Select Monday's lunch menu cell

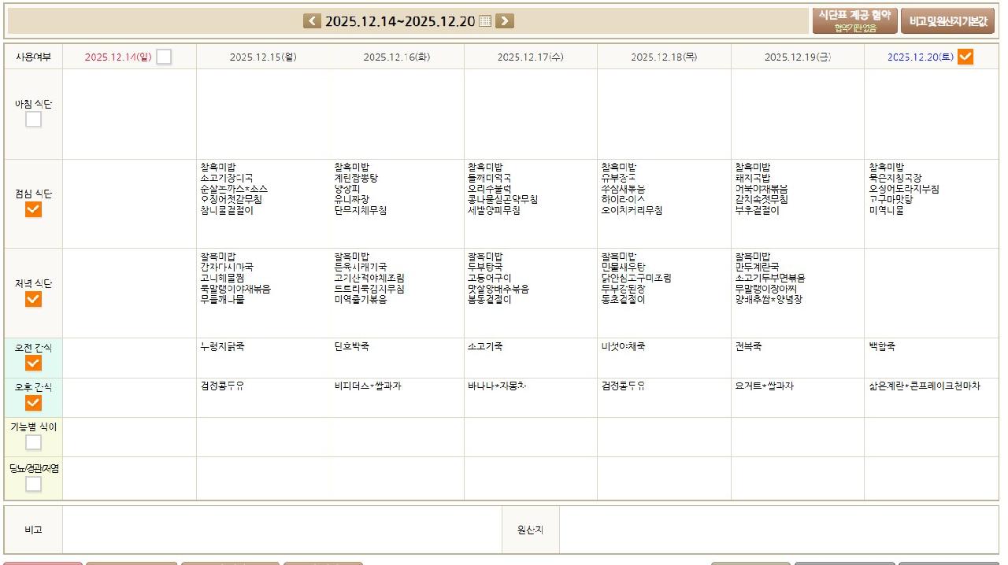[x=263, y=204]
